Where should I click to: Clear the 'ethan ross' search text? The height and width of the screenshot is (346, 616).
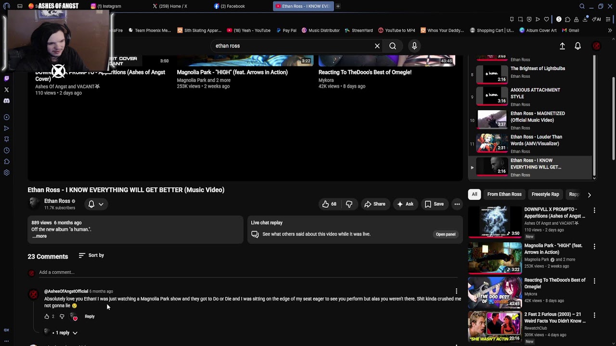point(377,46)
